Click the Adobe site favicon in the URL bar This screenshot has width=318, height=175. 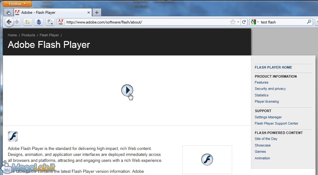pos(61,22)
